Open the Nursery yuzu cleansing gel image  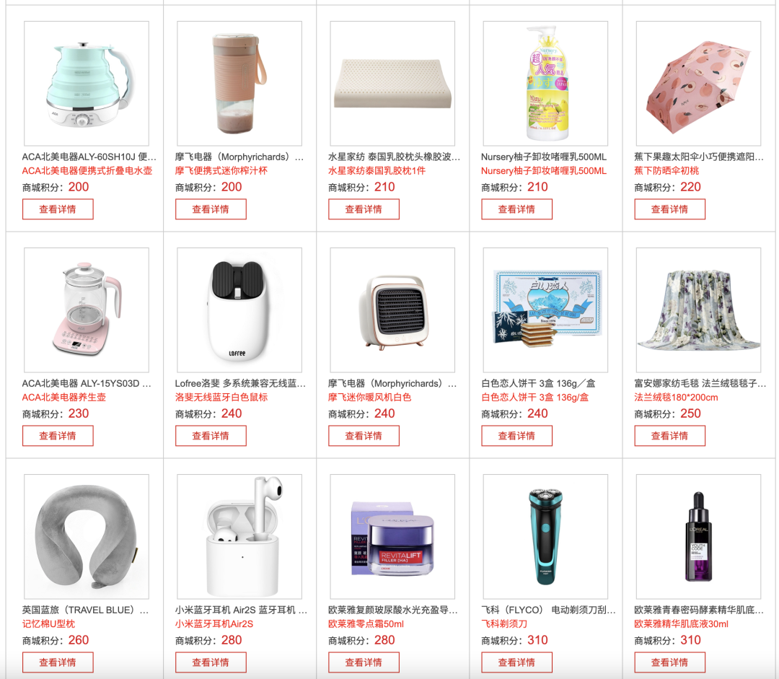click(x=545, y=84)
